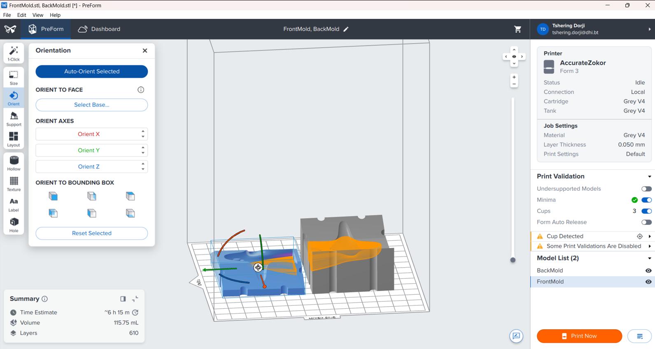Screen dimensions: 655x349
Task: Toggle Undersupported Models validation
Action: coord(646,189)
